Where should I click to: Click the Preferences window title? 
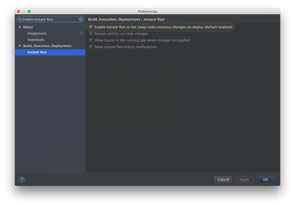pyautogui.click(x=147, y=11)
